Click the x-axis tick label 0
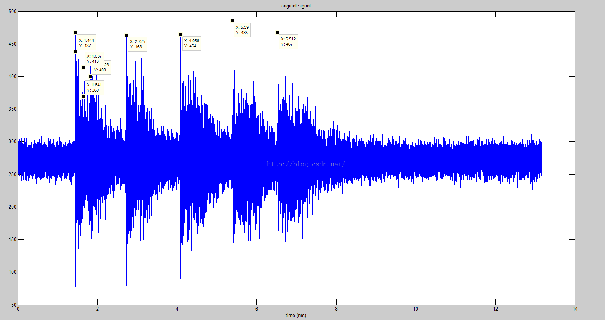605x320 pixels. coord(18,309)
